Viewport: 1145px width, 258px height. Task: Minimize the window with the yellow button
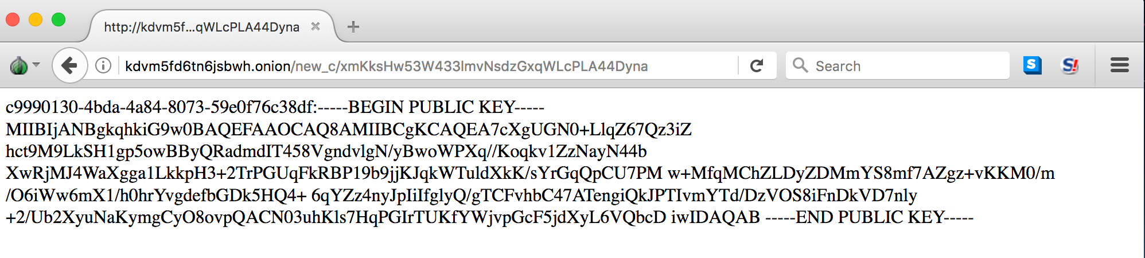tap(36, 19)
